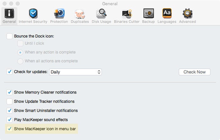Click the Binaries Cutter tab label
This screenshot has width=220, height=140.
pos(127,22)
